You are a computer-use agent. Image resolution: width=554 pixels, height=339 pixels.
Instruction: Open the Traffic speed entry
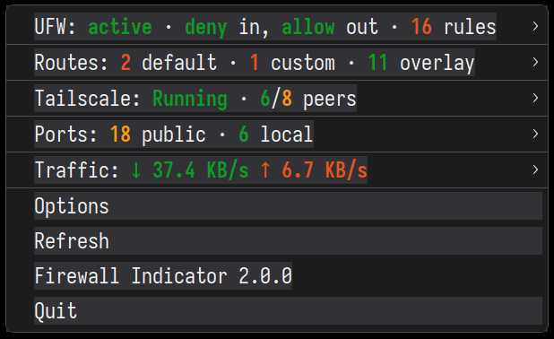[277, 170]
